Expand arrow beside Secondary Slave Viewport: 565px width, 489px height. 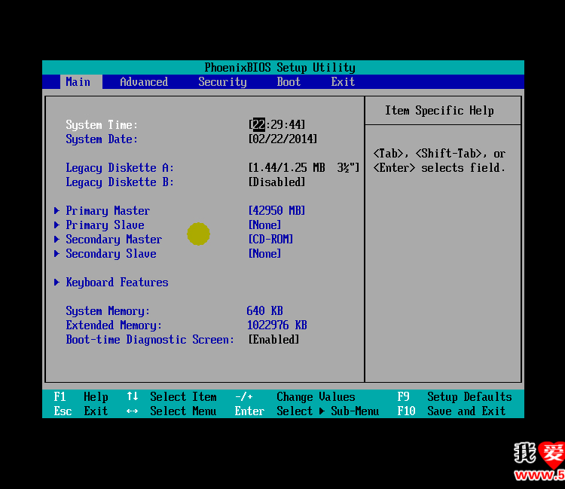point(56,254)
